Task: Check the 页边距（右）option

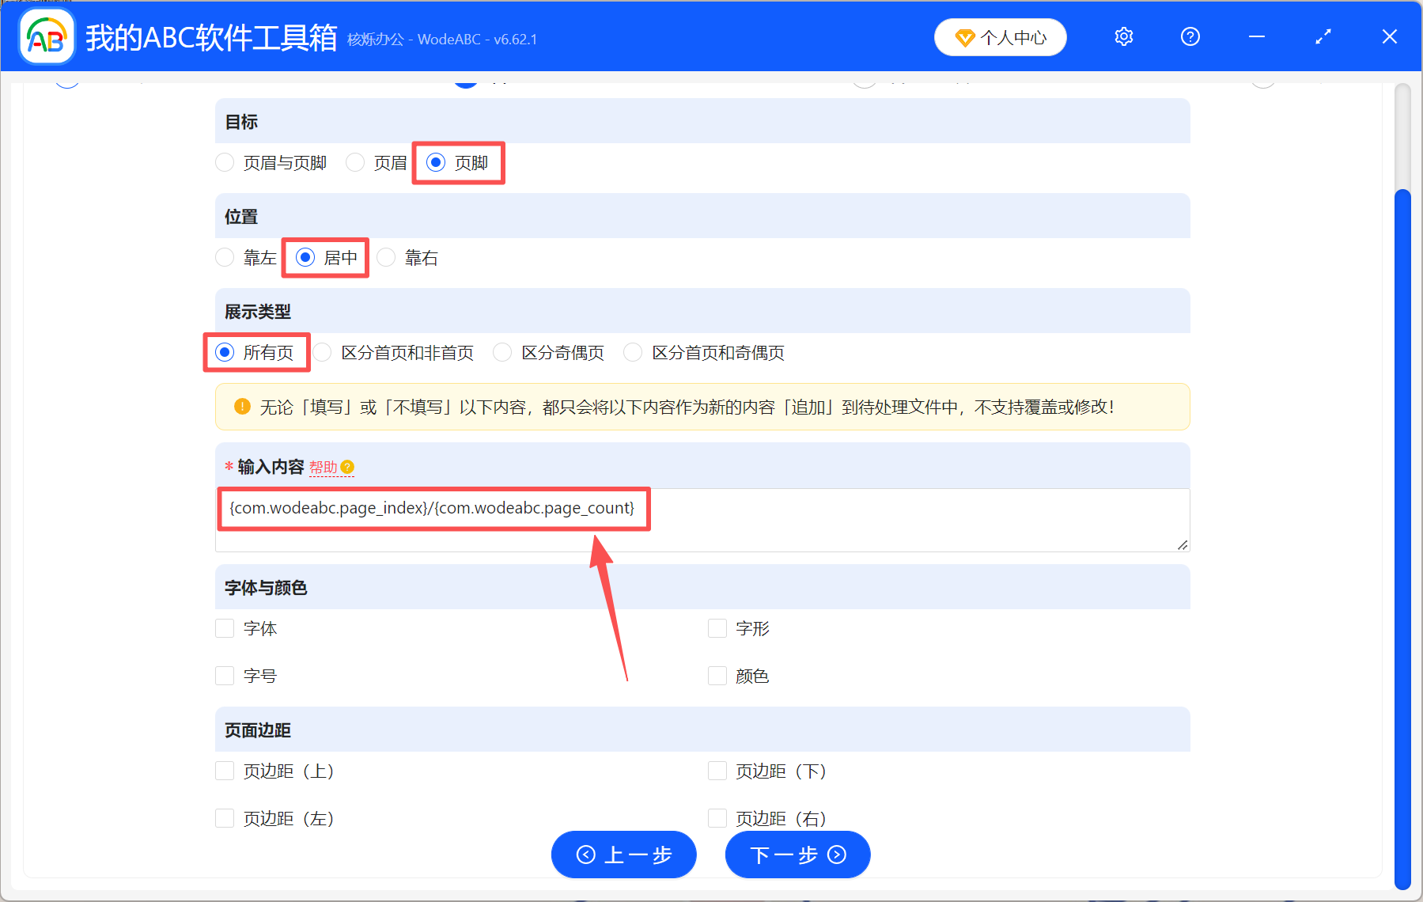Action: pyautogui.click(x=717, y=818)
